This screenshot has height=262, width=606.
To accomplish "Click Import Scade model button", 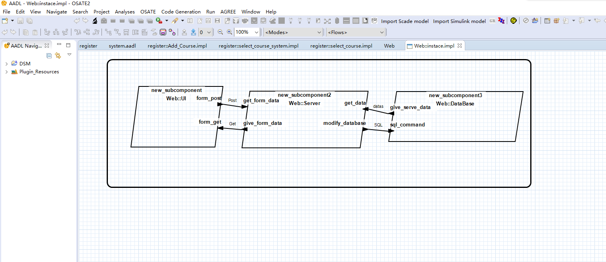I will click(405, 21).
